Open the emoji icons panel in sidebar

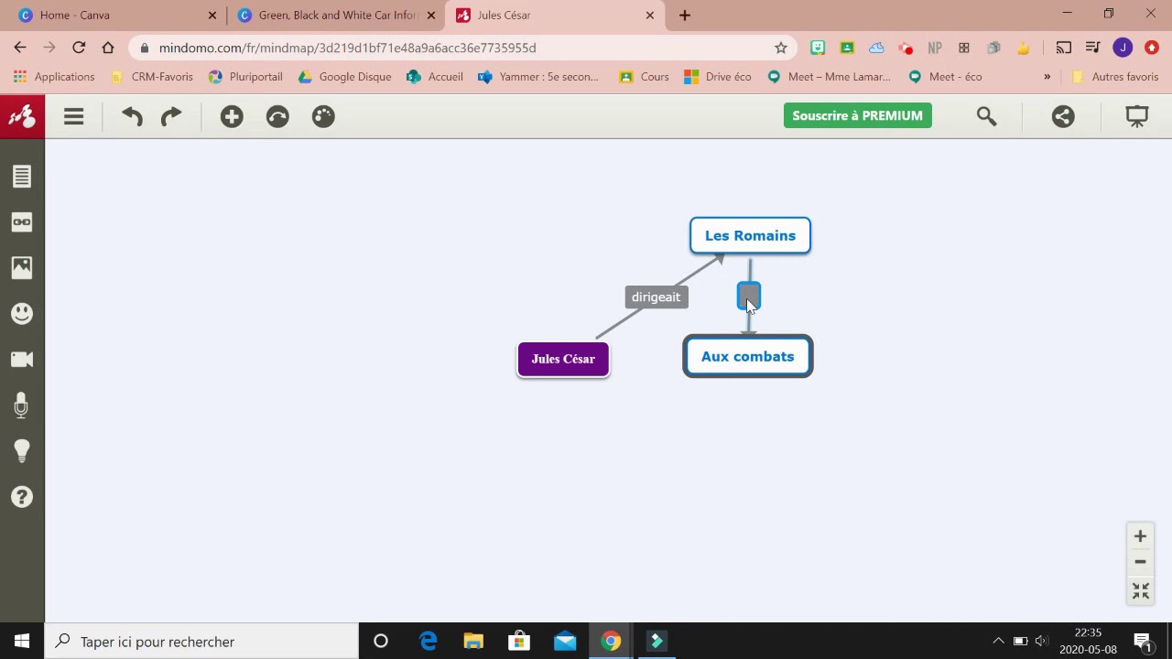(22, 313)
